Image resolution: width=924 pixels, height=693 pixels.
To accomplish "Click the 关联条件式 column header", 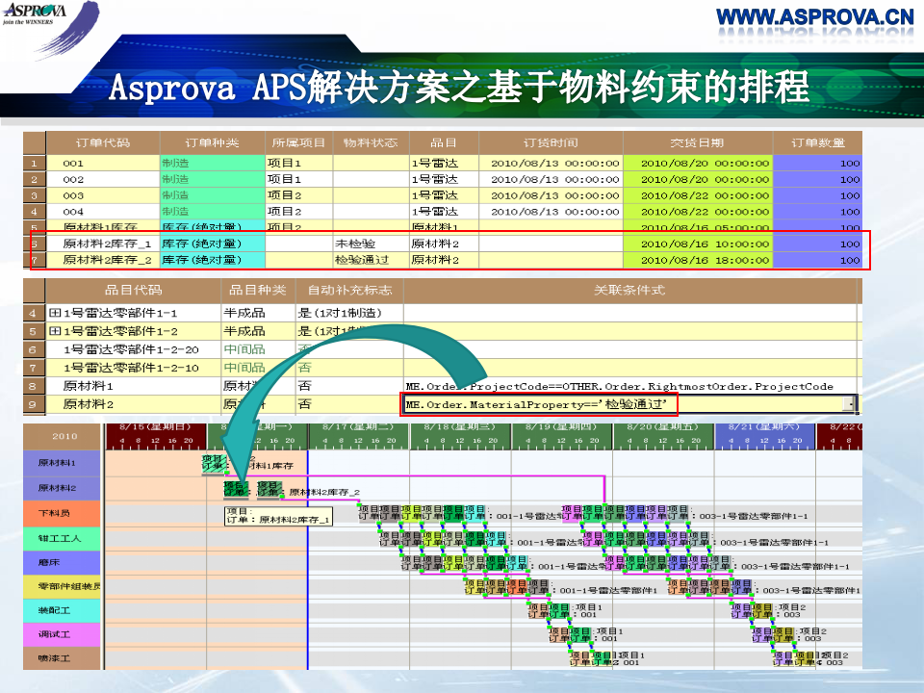I will tap(629, 290).
